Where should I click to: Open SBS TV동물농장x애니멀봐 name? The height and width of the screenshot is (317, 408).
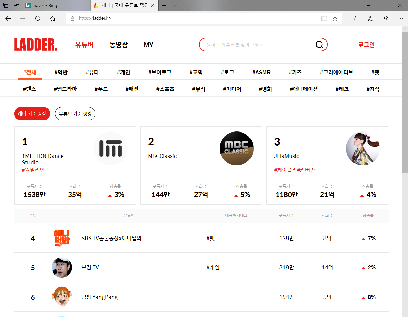tap(111, 238)
